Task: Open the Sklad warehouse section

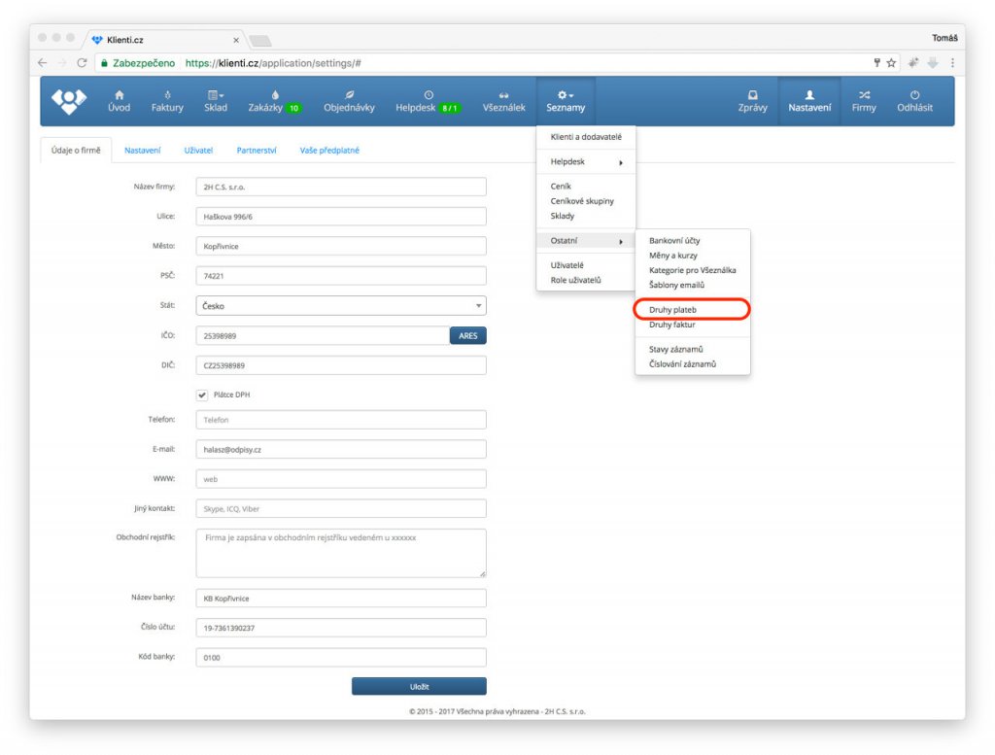Action: [x=216, y=101]
